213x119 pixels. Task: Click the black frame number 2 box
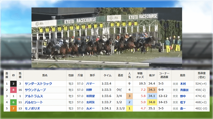point(13,84)
